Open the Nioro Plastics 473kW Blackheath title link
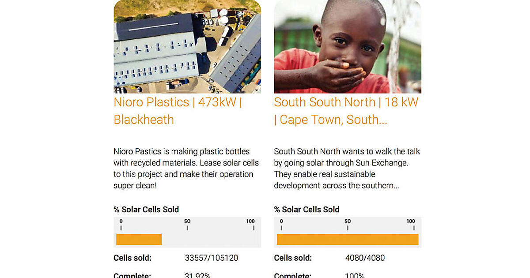 (178, 111)
